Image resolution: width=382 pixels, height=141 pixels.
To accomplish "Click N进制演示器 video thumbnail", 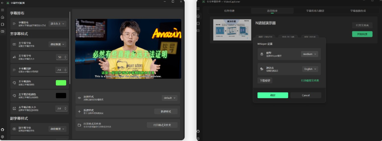I will (232, 30).
